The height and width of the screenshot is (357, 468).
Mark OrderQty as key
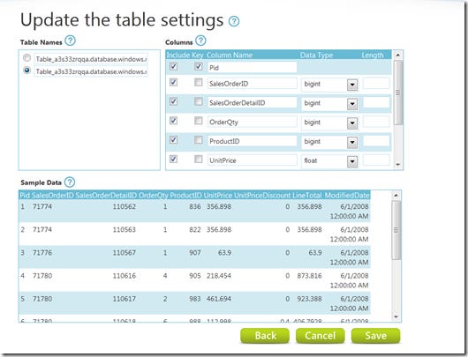(199, 121)
